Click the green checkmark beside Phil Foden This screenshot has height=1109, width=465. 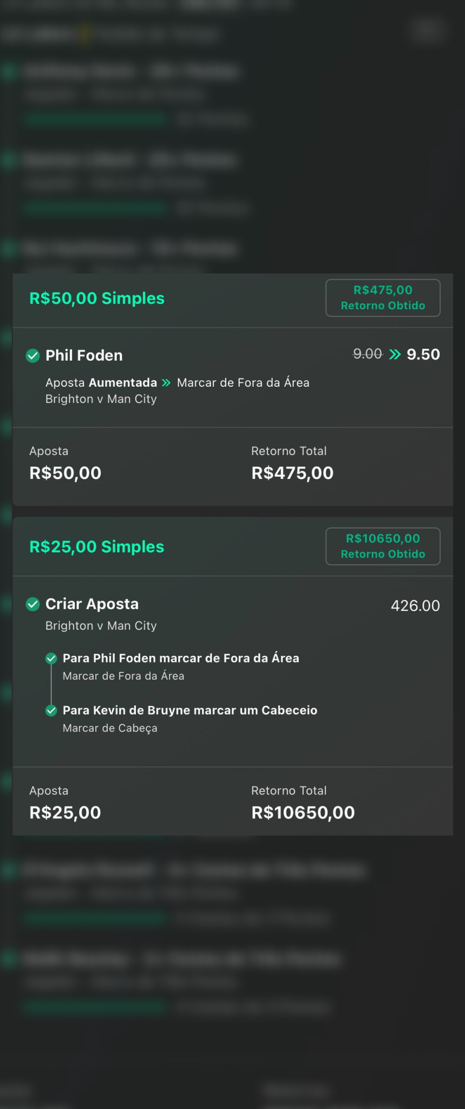click(33, 355)
